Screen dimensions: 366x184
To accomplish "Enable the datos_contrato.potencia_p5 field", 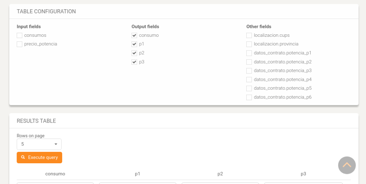I will (x=249, y=88).
